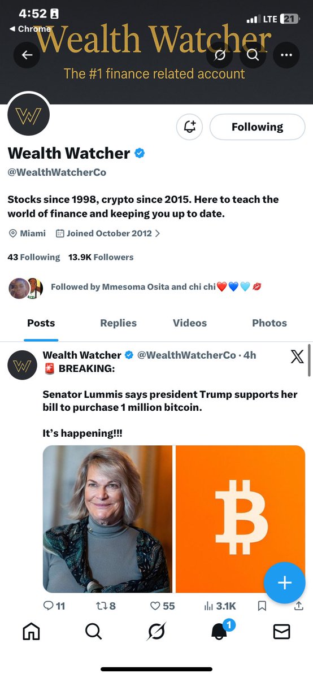Viewport: 313px width, 678px height.
Task: Open the Photos tab
Action: [x=269, y=323]
